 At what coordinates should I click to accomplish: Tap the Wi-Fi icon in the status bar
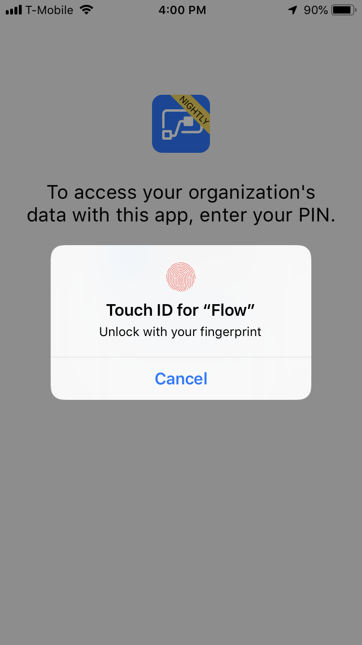pyautogui.click(x=86, y=10)
